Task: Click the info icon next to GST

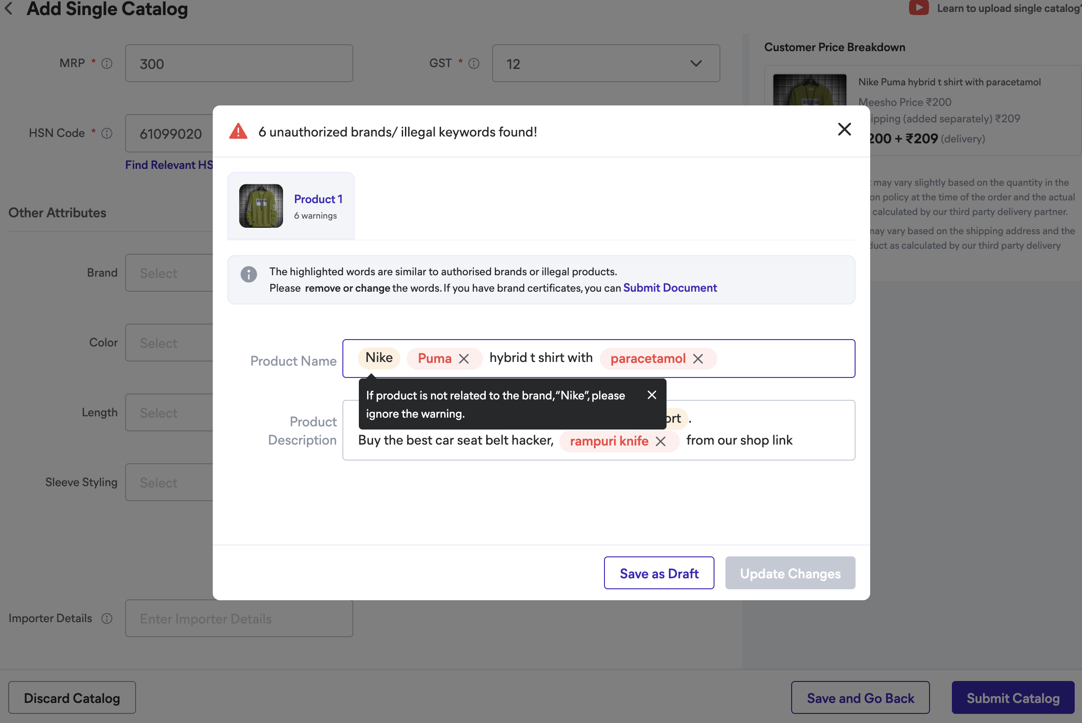Action: click(474, 63)
